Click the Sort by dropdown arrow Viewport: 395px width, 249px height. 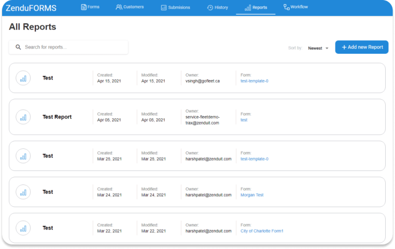[x=327, y=48]
